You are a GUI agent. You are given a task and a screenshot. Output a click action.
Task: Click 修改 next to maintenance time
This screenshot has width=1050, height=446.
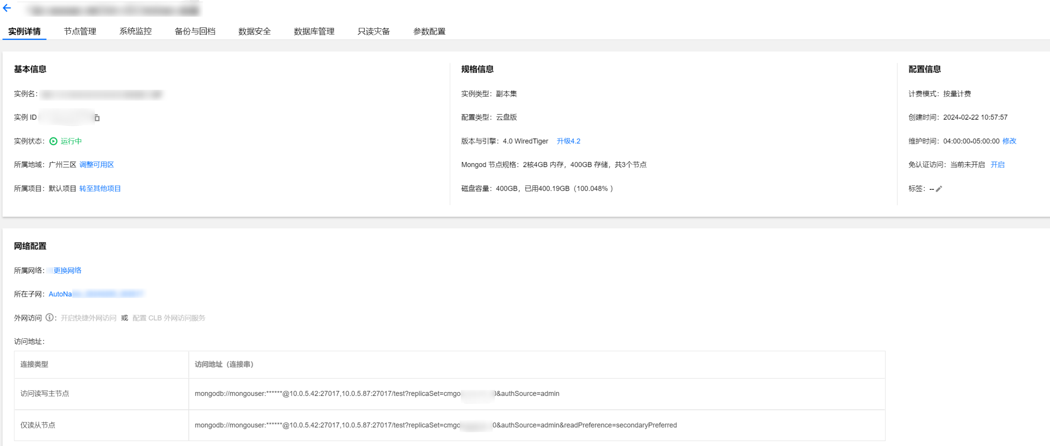point(1009,141)
